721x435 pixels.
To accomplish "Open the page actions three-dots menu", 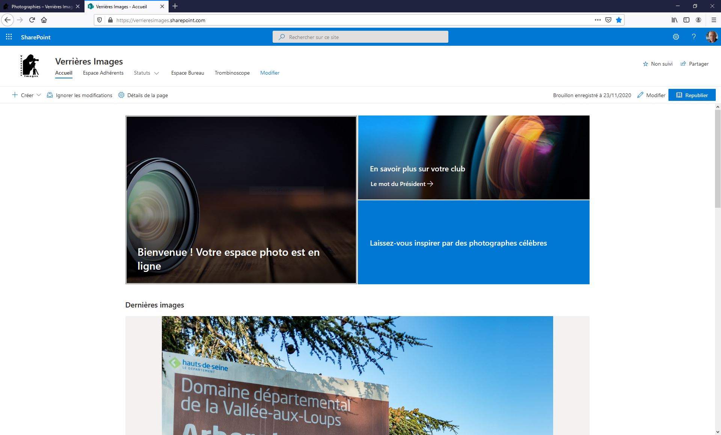I will 598,20.
